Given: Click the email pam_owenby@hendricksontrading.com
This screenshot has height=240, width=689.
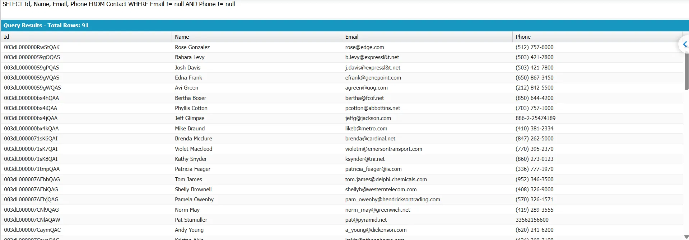Looking at the screenshot, I should point(392,200).
